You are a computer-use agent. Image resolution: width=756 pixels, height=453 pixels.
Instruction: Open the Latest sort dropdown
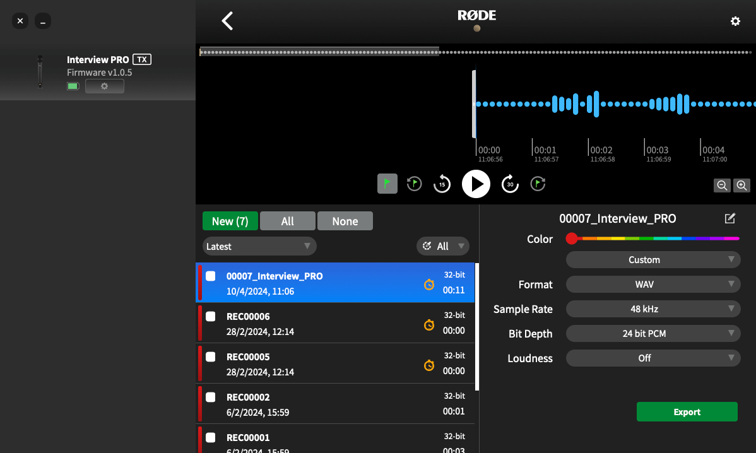pos(259,246)
